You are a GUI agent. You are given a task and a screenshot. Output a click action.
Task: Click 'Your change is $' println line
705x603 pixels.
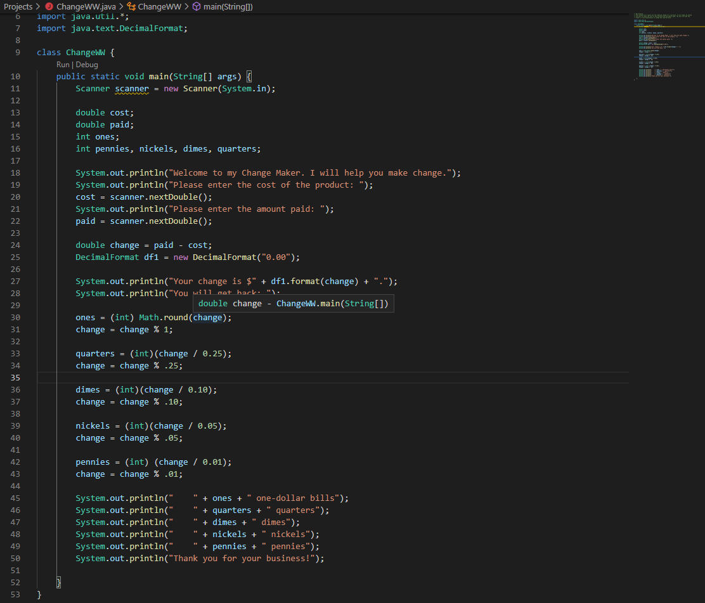[x=236, y=282]
